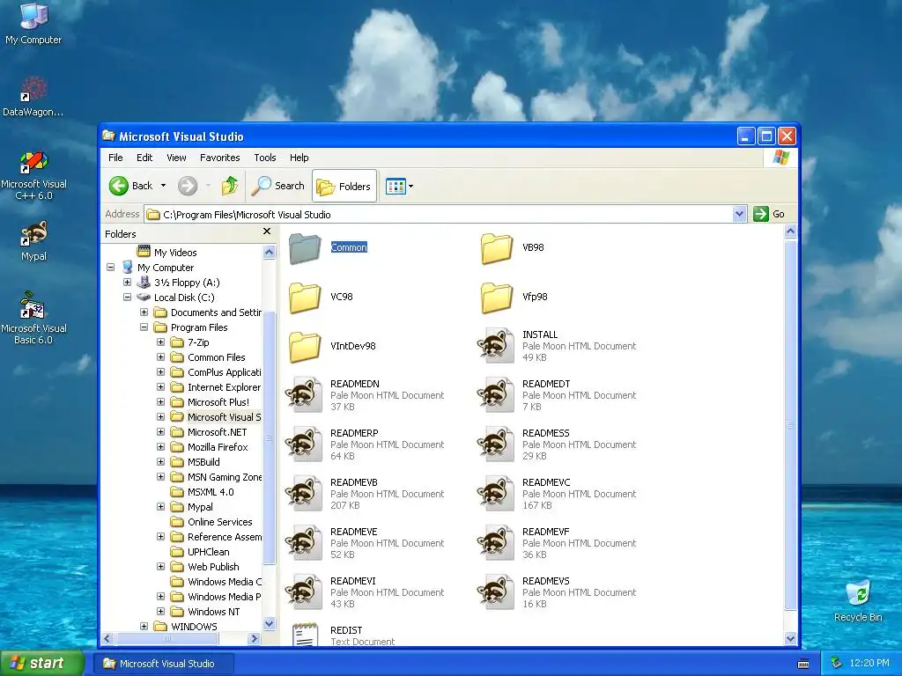
Task: Open the Favorites menu
Action: [219, 158]
